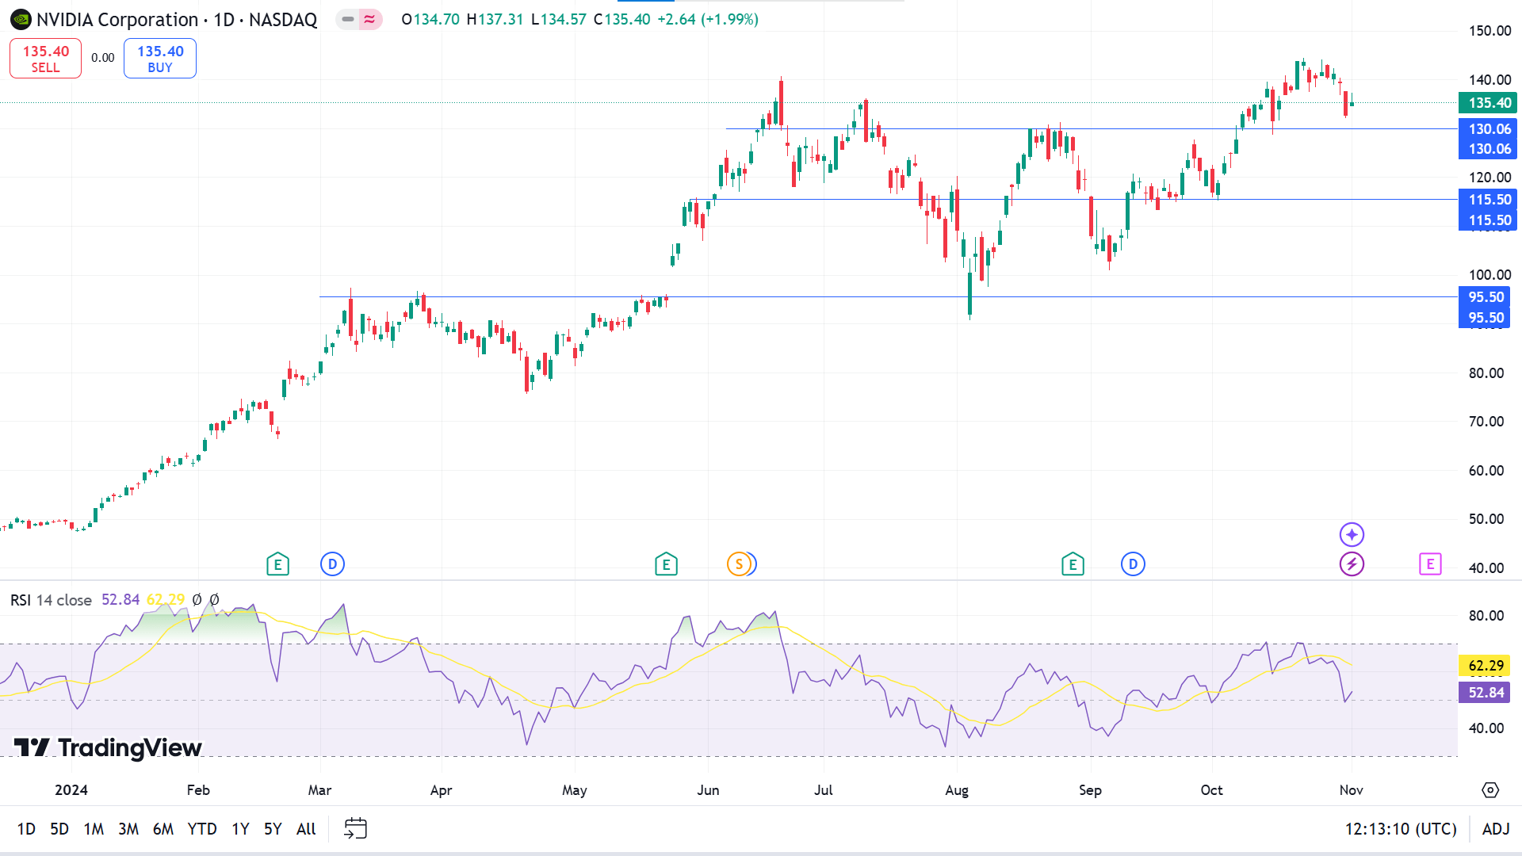Click the RSI 14 close indicator label

coord(51,600)
